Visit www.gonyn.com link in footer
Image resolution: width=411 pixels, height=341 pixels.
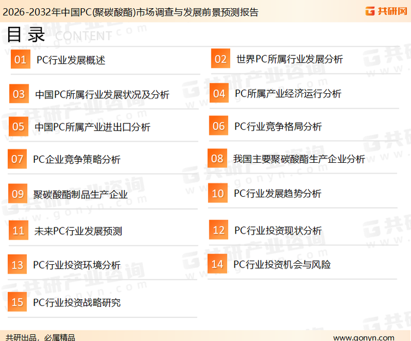tap(364, 337)
